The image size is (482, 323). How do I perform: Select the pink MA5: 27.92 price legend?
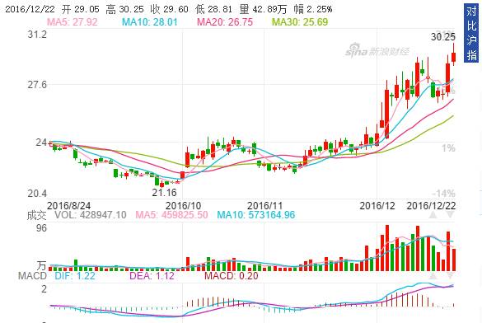tap(72, 21)
